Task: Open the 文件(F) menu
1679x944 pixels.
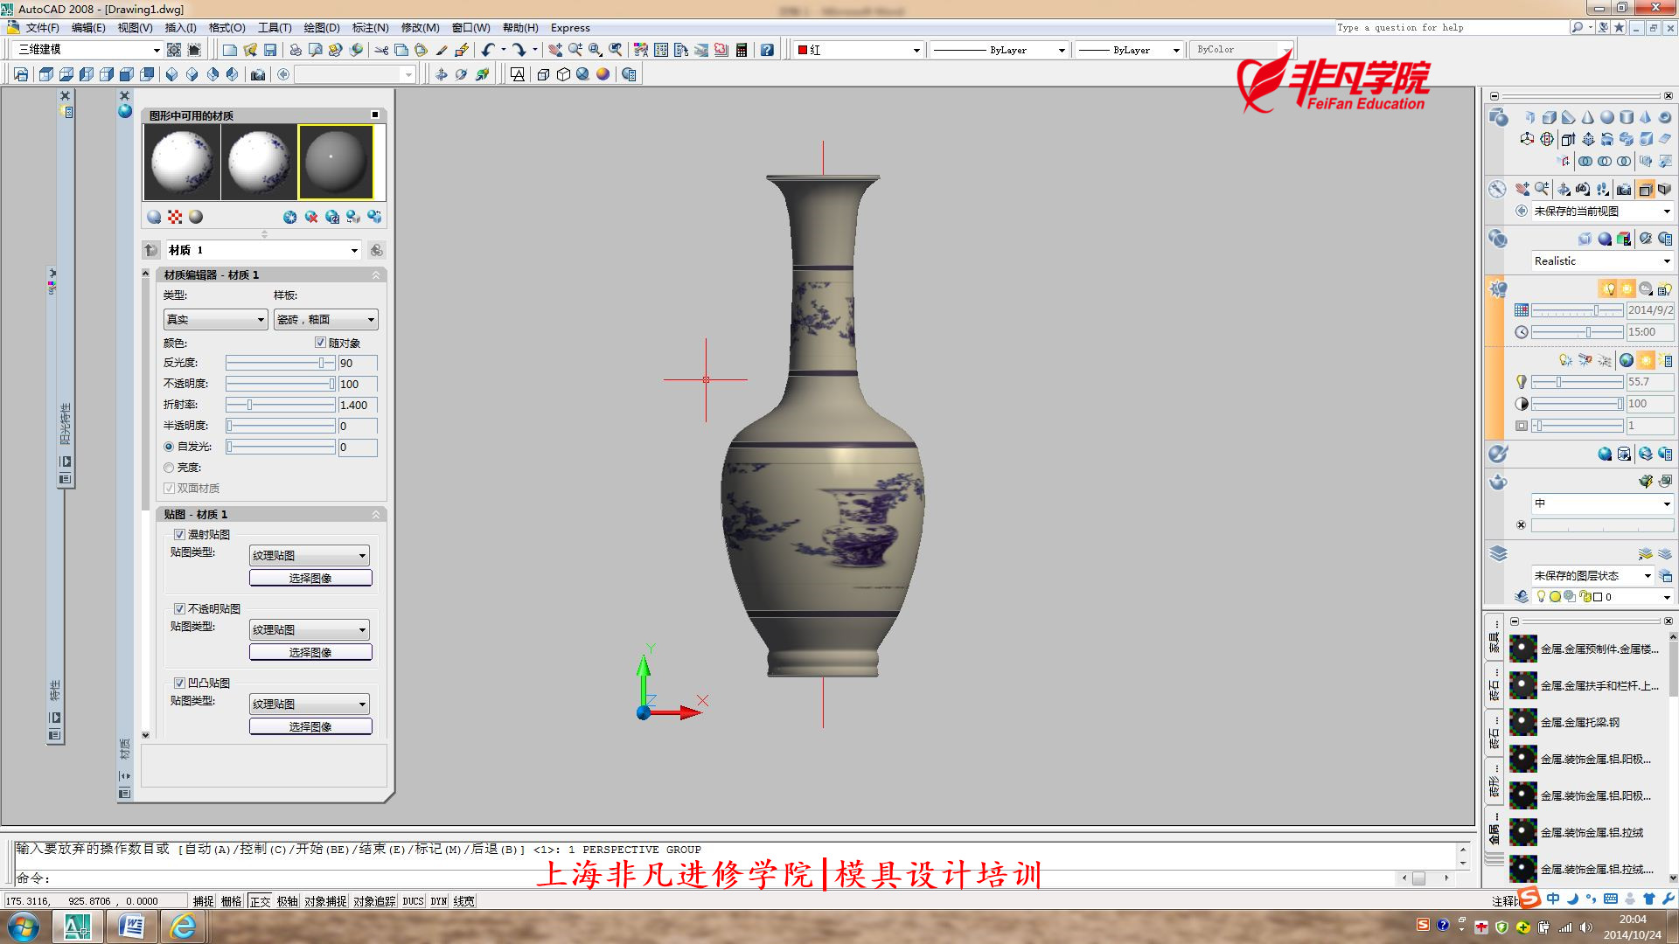Action: click(x=42, y=28)
